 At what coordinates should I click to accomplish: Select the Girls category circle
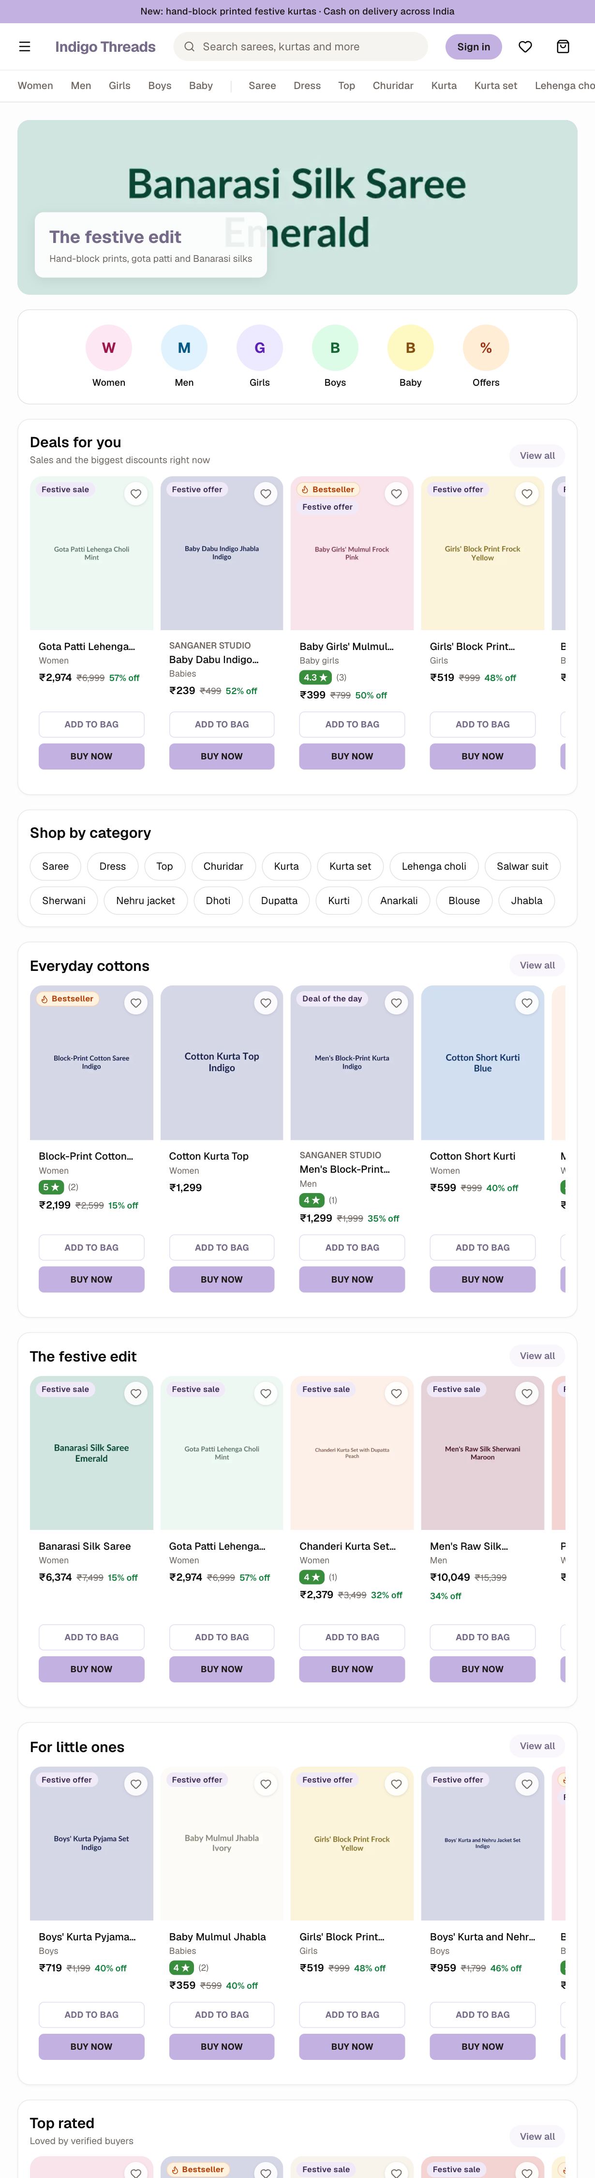[x=259, y=348]
